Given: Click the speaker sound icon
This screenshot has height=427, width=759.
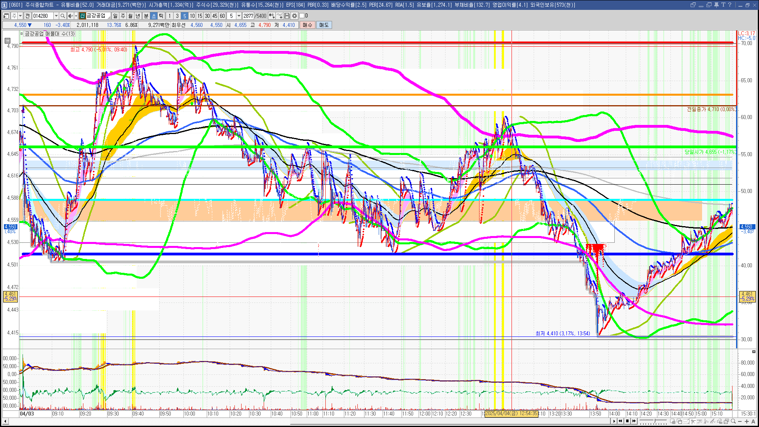Looking at the screenshot, I should (x=70, y=16).
